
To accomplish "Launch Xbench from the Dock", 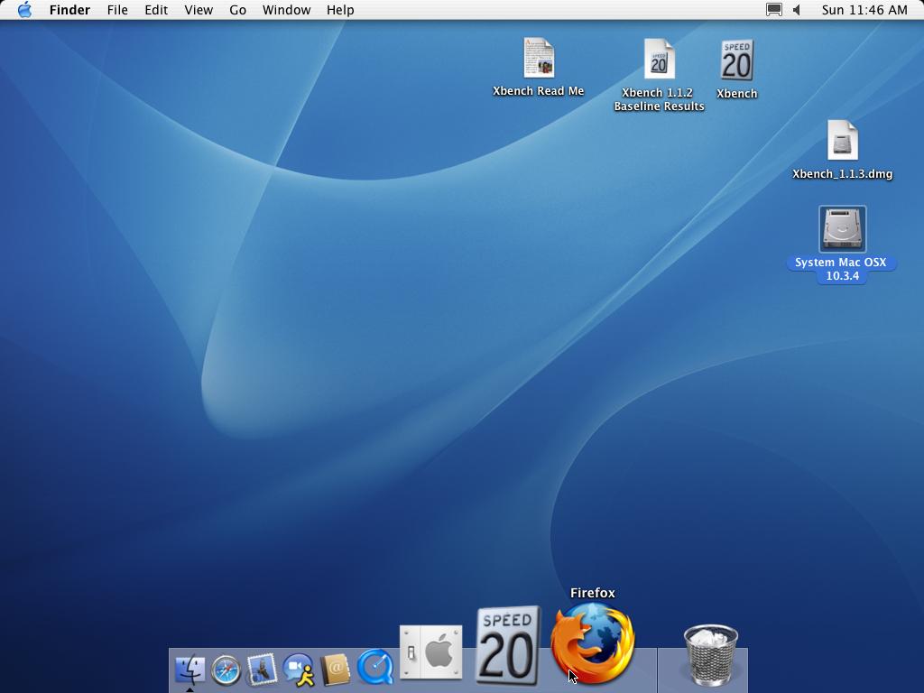I will tap(507, 646).
